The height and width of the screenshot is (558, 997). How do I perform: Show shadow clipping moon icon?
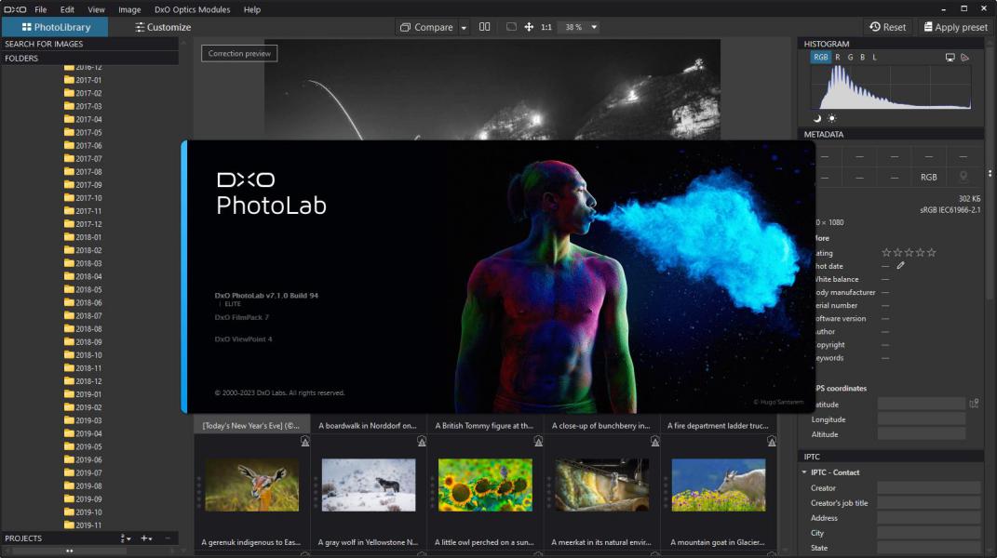click(x=817, y=118)
